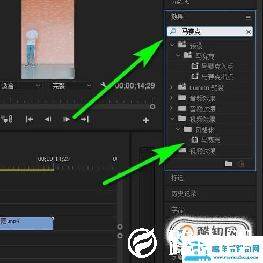This screenshot has height=263, width=263.
Task: Open the 历史记录 panel tab
Action: pos(184,194)
